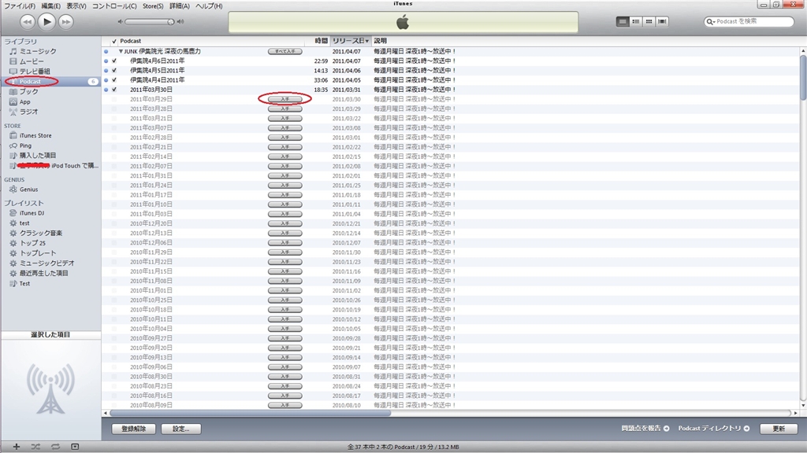807x453 pixels.
Task: Uncheck the 伊集院4月6日2011年 episode checkbox
Action: pyautogui.click(x=114, y=61)
